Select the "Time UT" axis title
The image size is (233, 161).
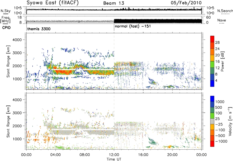pos(114,159)
